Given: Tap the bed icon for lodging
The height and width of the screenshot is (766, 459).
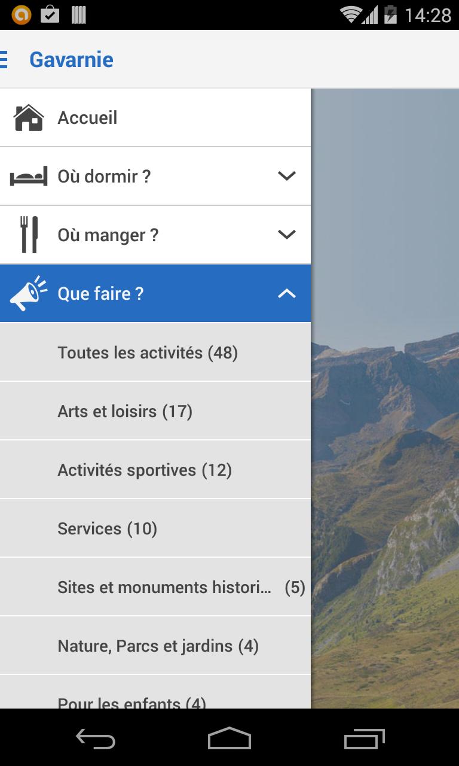Looking at the screenshot, I should [28, 177].
